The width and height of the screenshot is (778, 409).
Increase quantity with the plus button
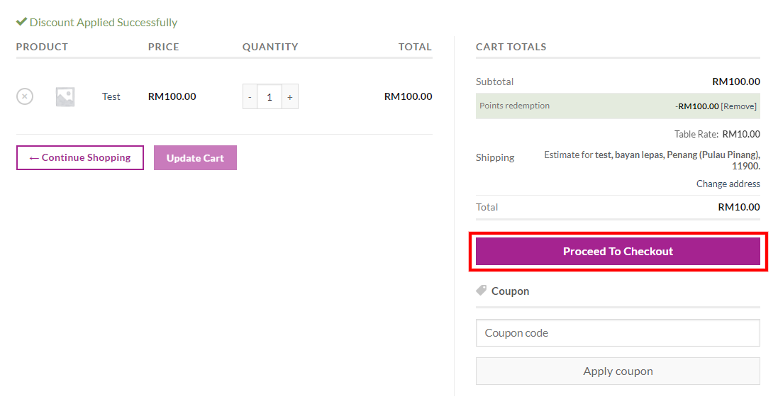point(289,97)
